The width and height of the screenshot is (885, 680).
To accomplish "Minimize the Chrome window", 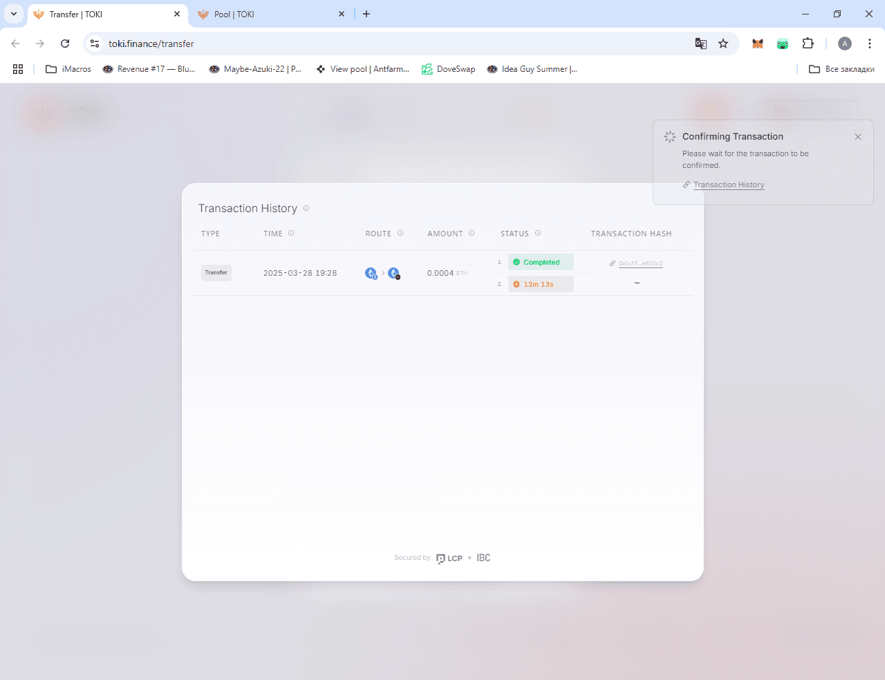I will pos(805,14).
